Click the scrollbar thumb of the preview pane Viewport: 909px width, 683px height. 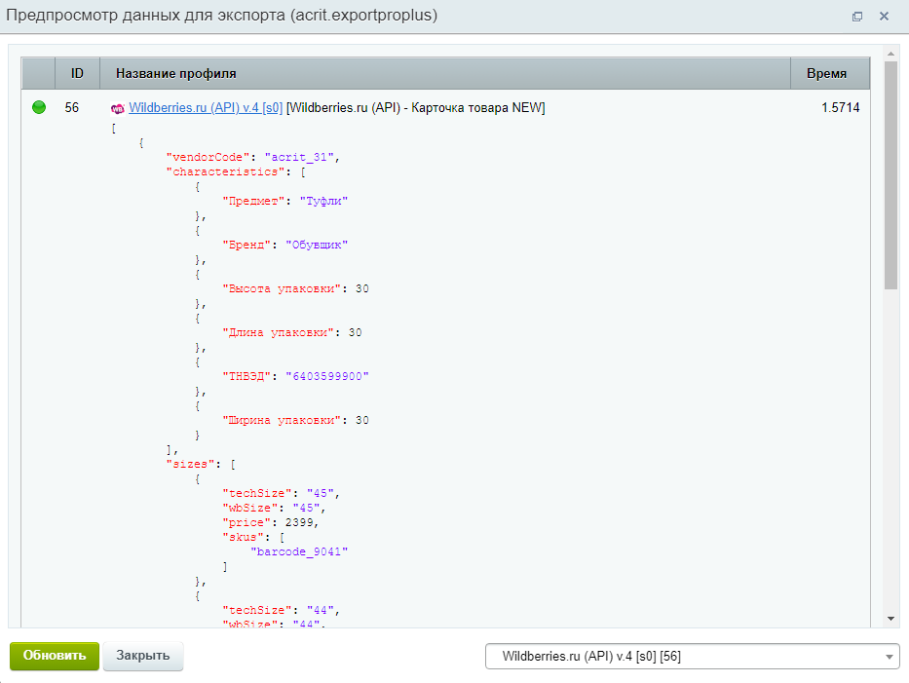point(891,175)
